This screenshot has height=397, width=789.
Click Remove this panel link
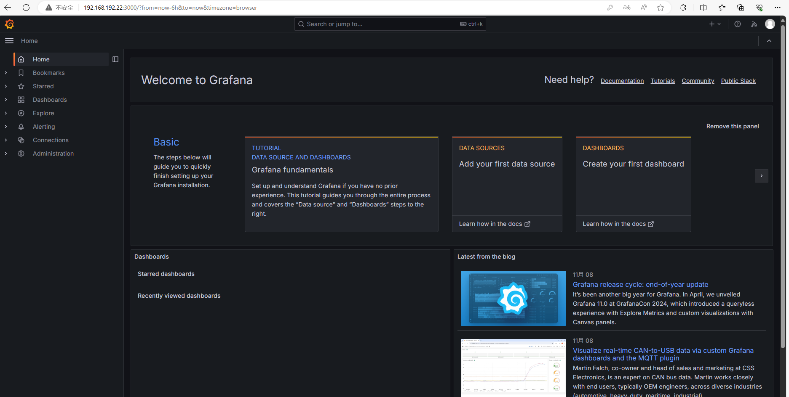click(733, 126)
